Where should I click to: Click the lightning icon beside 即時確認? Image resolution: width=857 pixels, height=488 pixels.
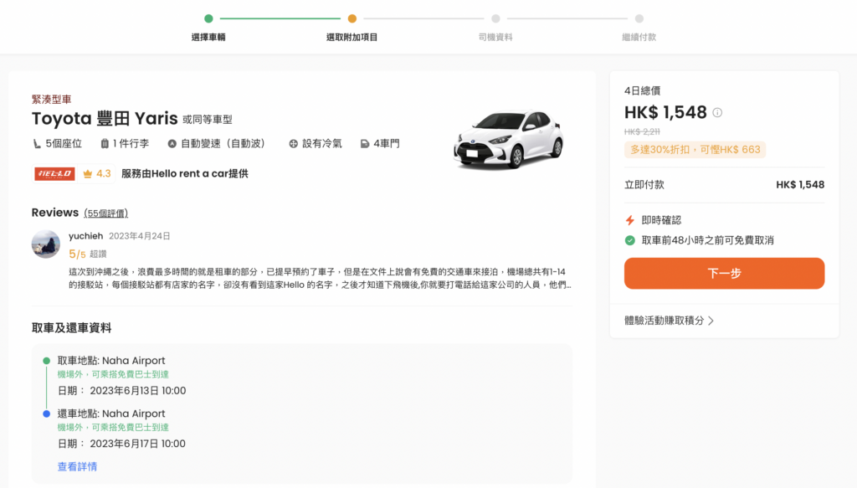point(630,220)
